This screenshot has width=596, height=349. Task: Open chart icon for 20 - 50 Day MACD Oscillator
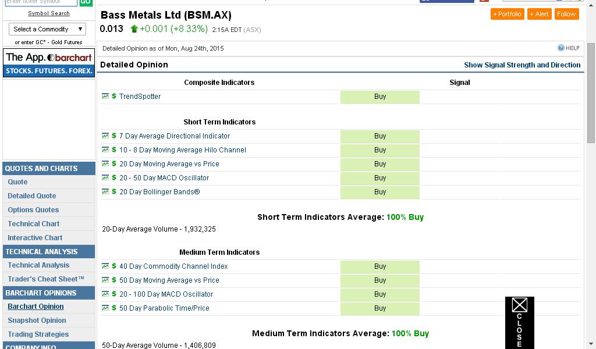point(105,177)
